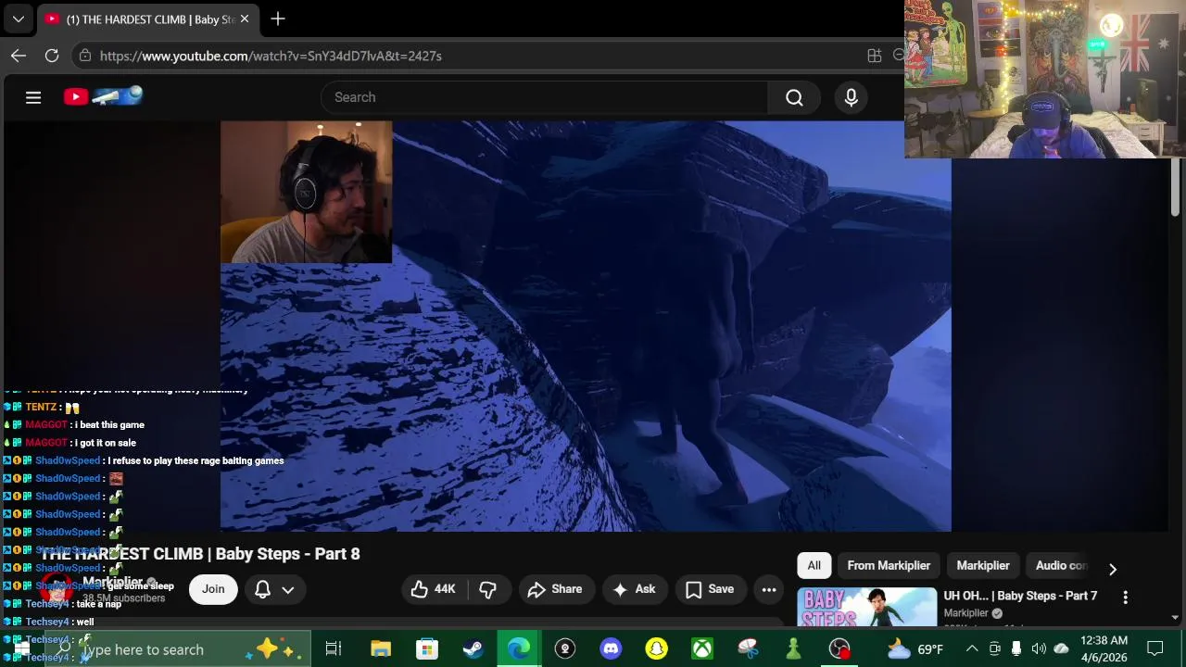Open Discord from the taskbar

611,649
